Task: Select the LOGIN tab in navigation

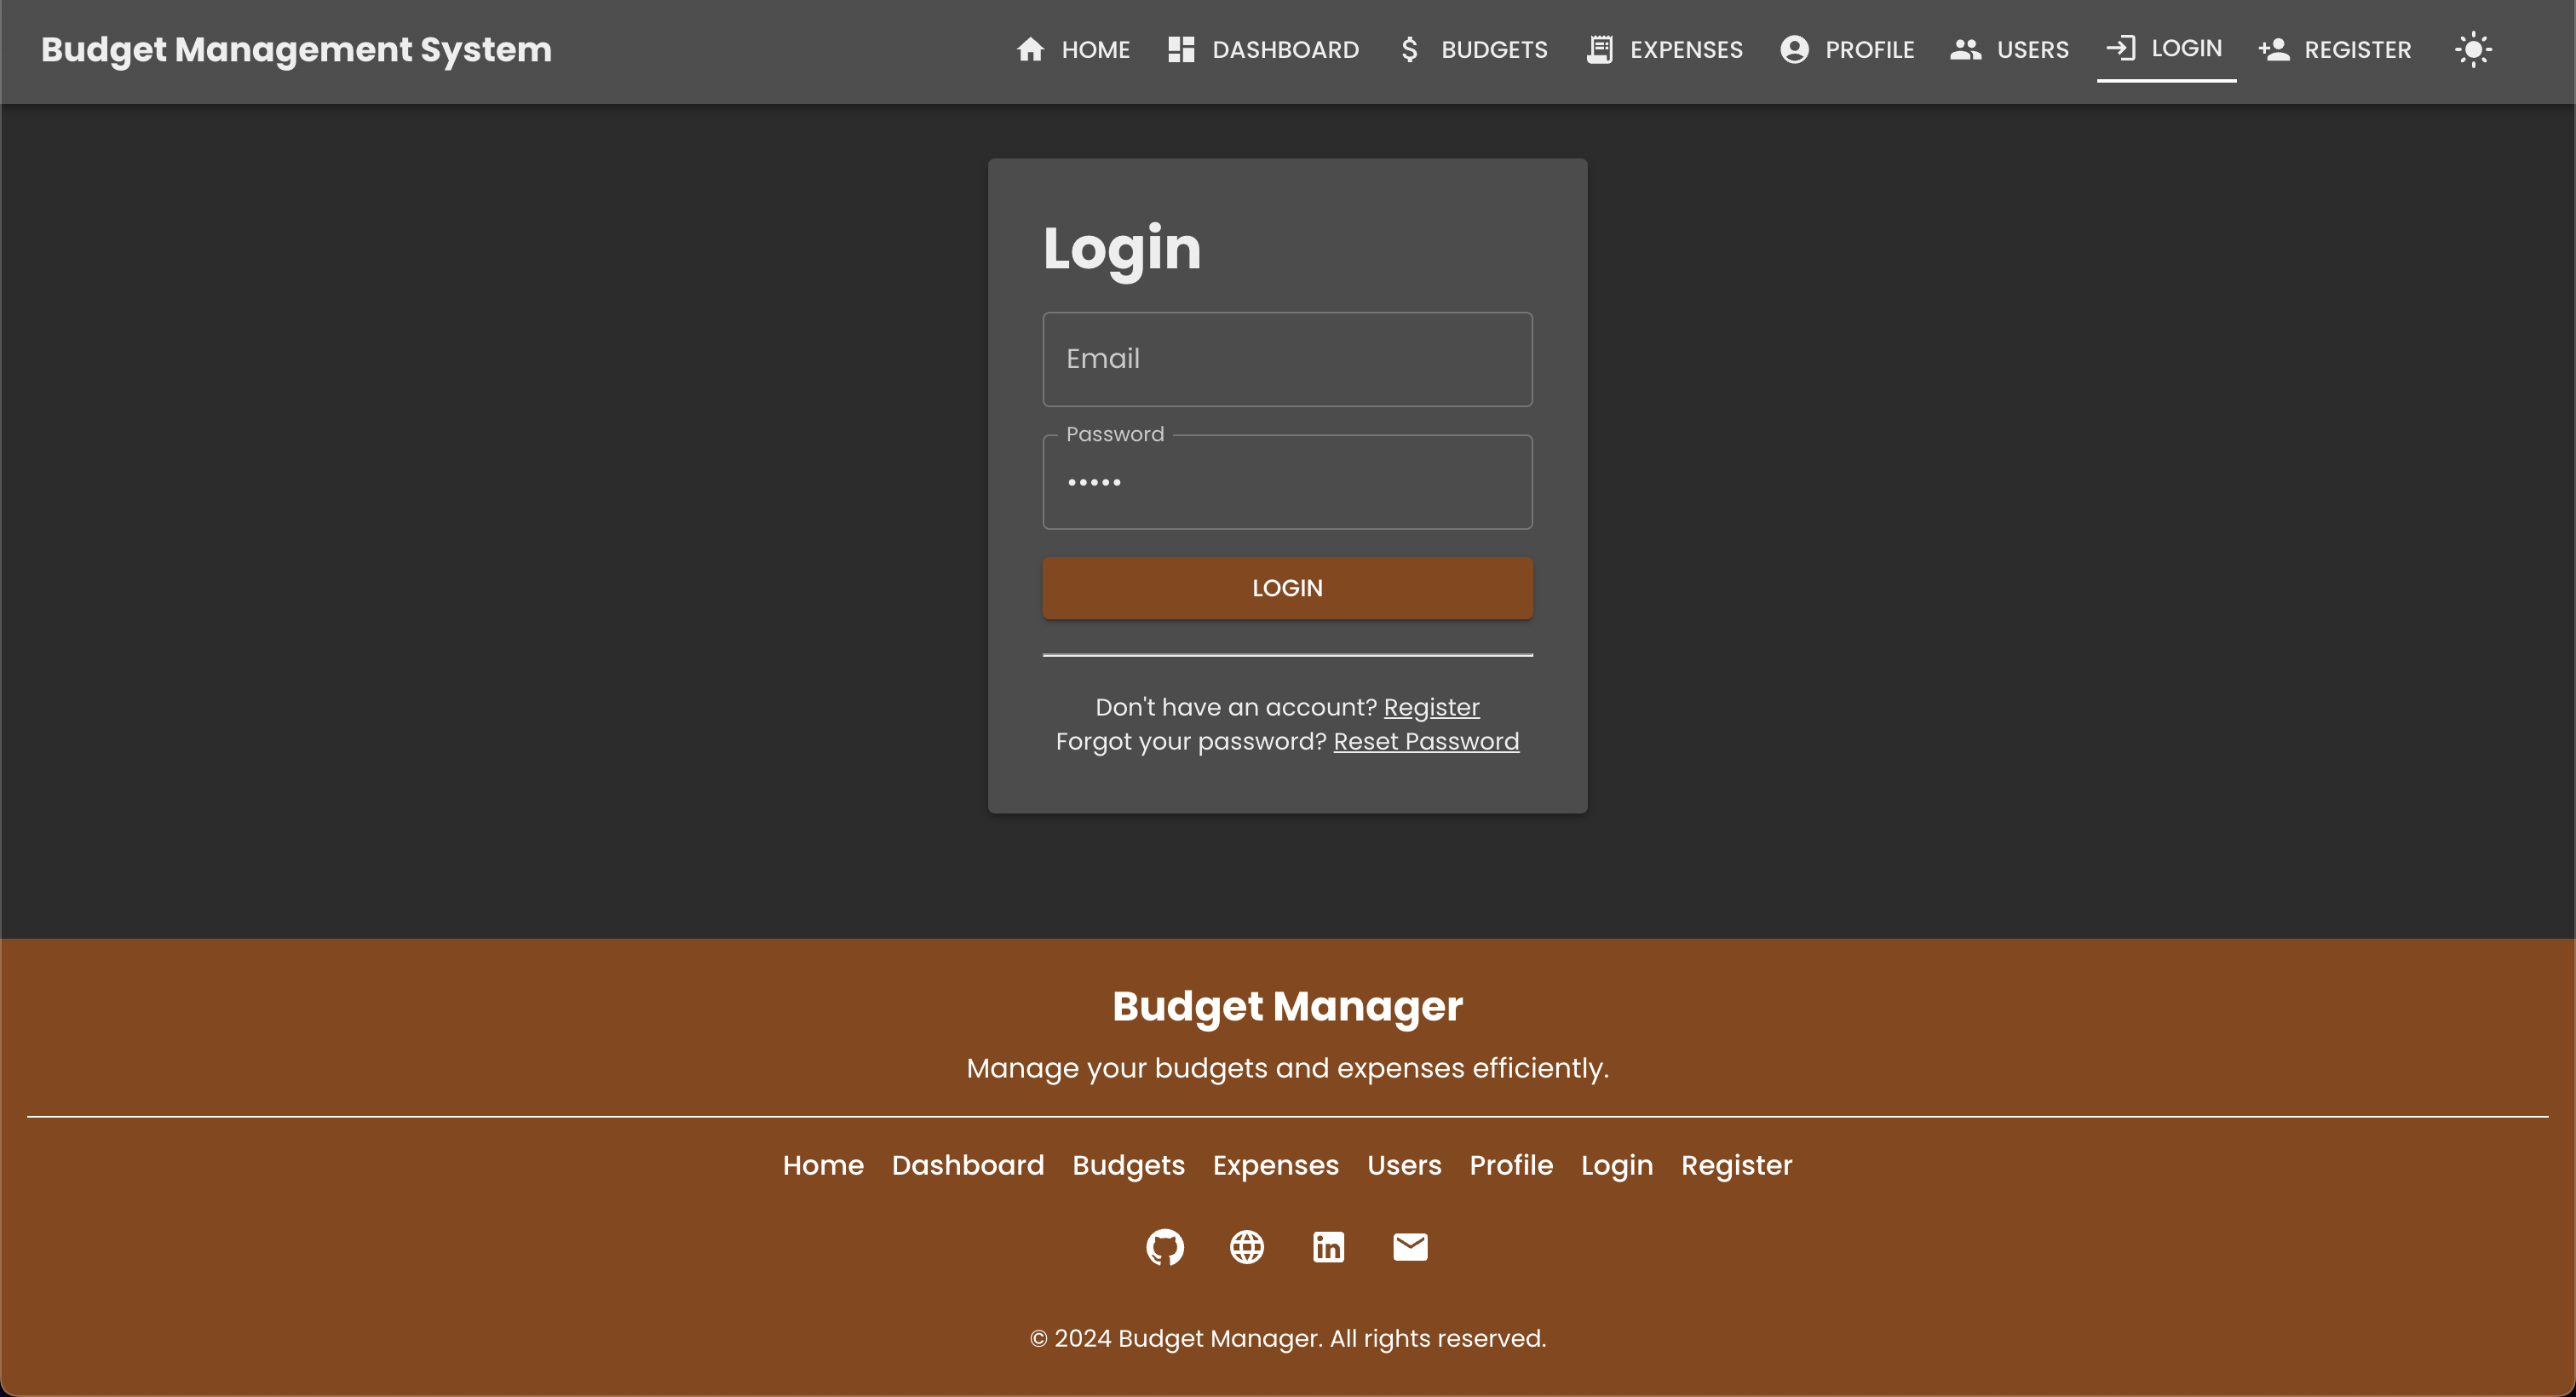Action: point(2166,49)
